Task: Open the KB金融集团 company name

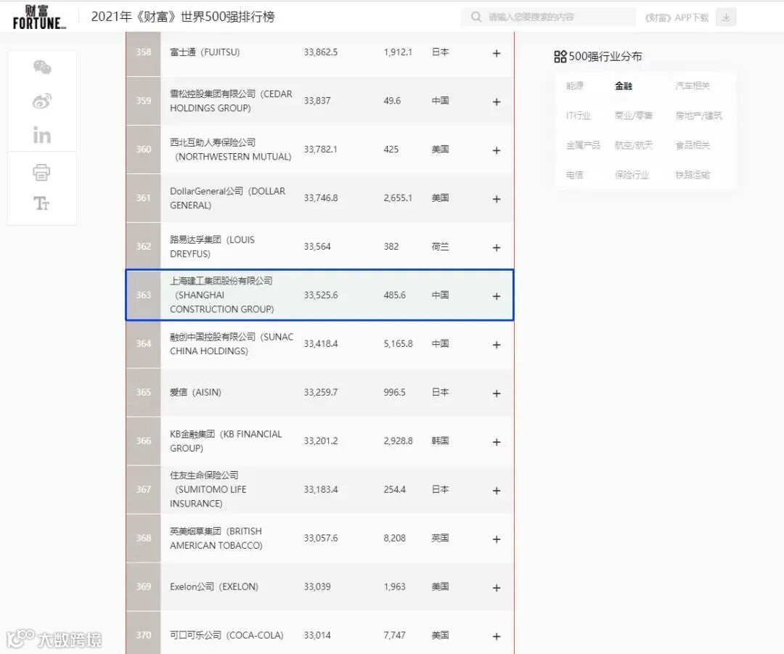Action: point(226,441)
